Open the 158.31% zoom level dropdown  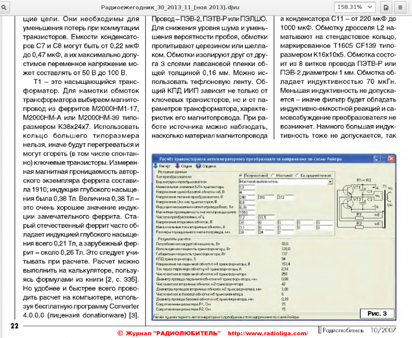tap(355, 7)
